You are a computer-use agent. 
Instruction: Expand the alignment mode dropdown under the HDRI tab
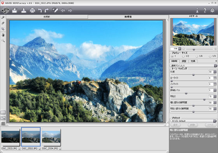194,66
